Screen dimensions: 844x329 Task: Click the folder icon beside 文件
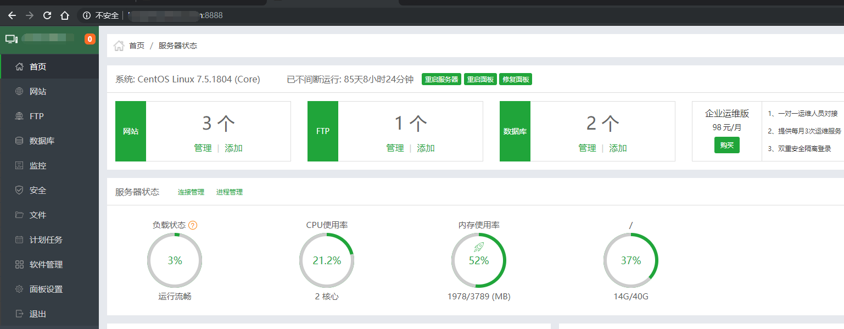19,215
